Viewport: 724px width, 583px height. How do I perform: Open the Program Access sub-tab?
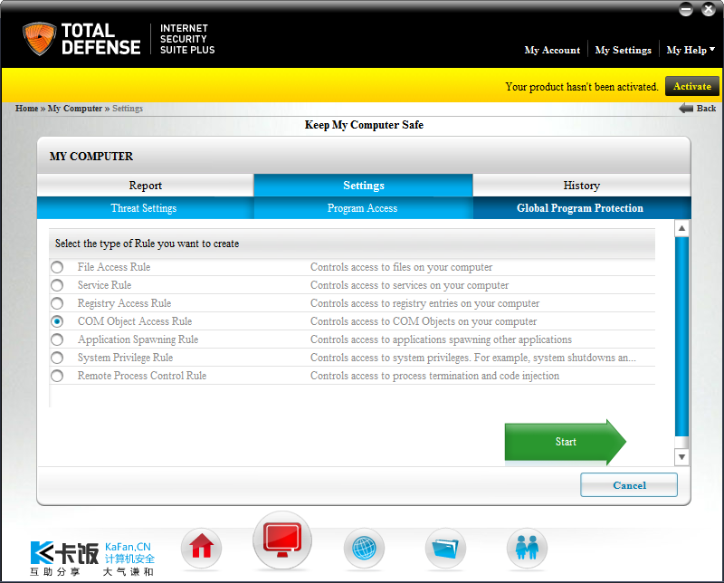tap(364, 208)
